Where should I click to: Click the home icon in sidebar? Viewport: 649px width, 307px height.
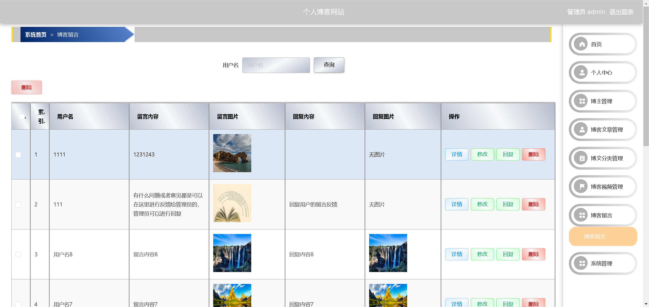(x=582, y=44)
